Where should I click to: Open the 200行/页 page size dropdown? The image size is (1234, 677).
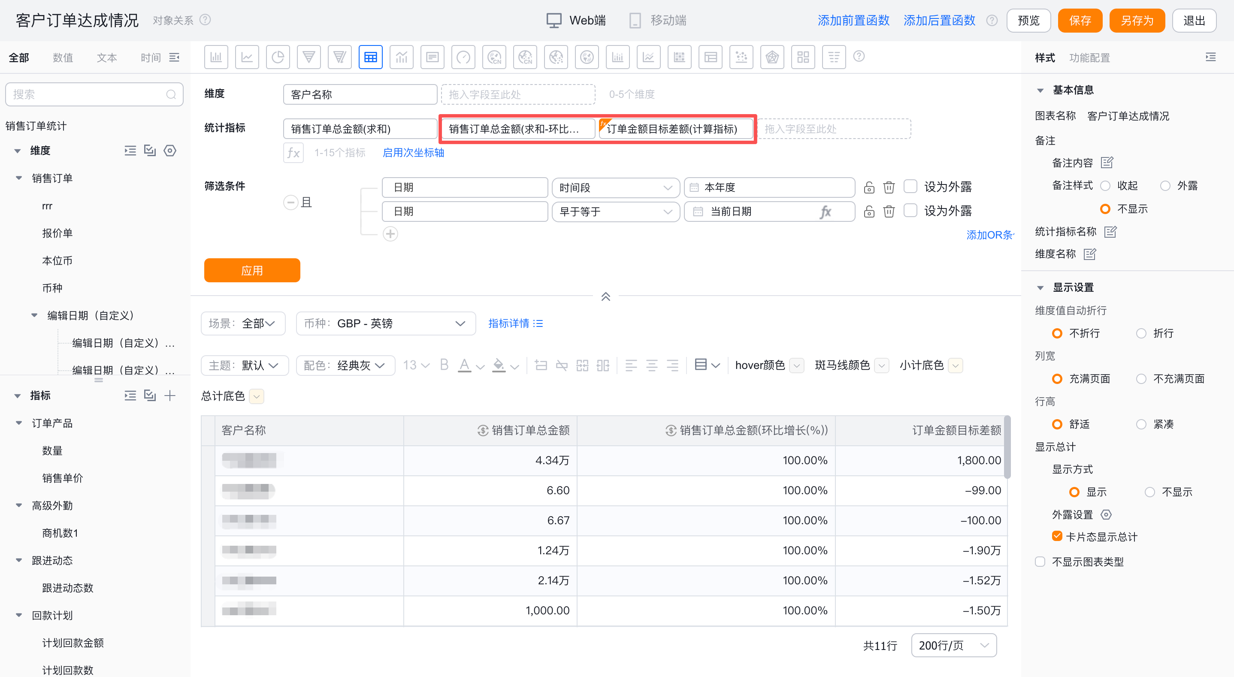954,645
